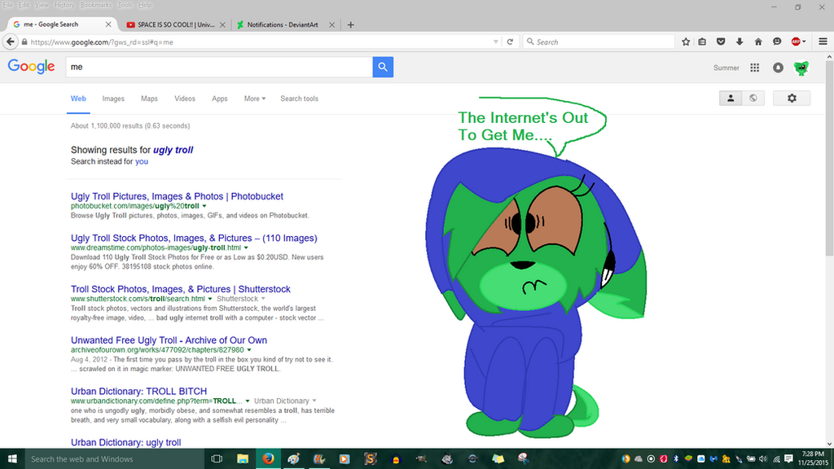Open the Firefox downloads arrow

(x=740, y=42)
